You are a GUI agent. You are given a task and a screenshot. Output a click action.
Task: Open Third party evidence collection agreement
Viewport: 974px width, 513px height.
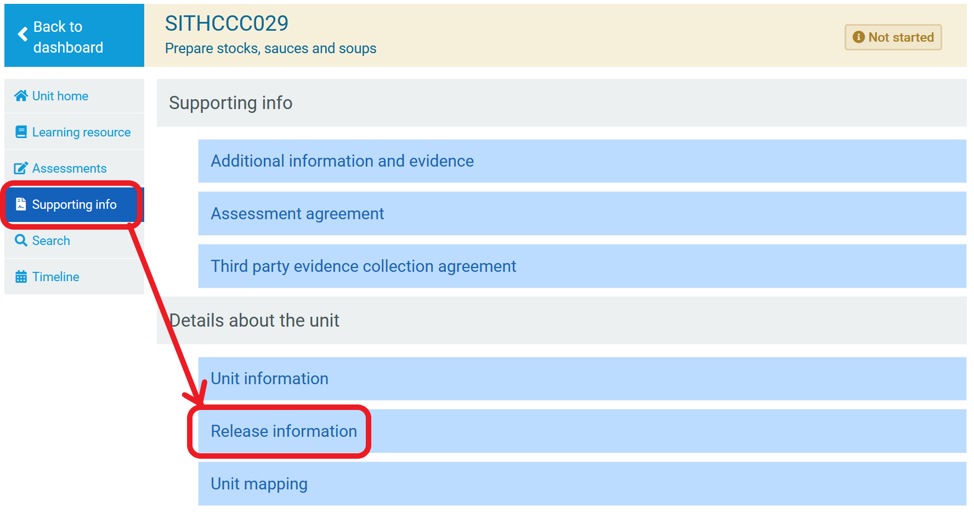click(x=363, y=266)
